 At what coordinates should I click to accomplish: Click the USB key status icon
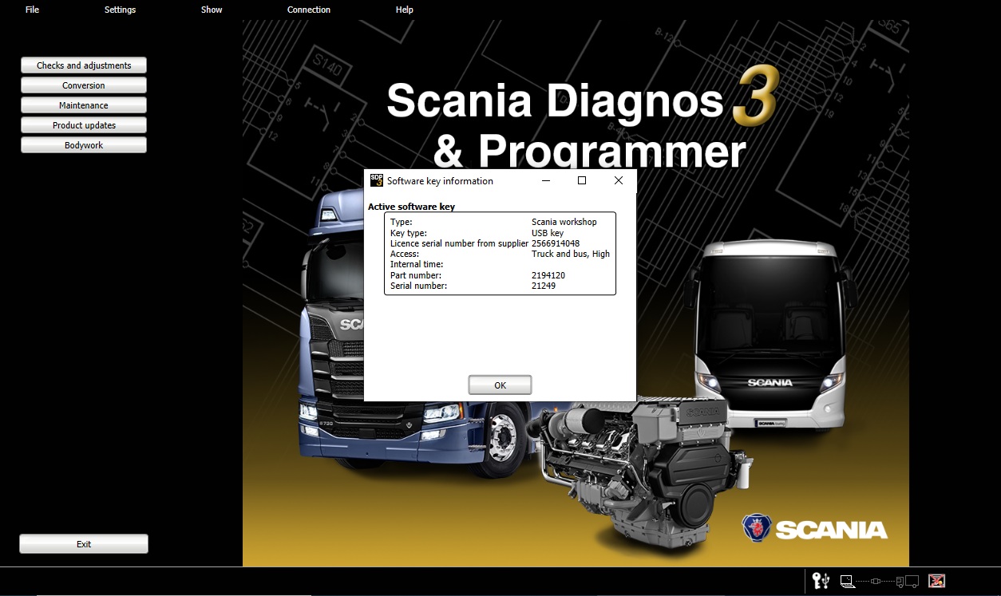coord(821,581)
